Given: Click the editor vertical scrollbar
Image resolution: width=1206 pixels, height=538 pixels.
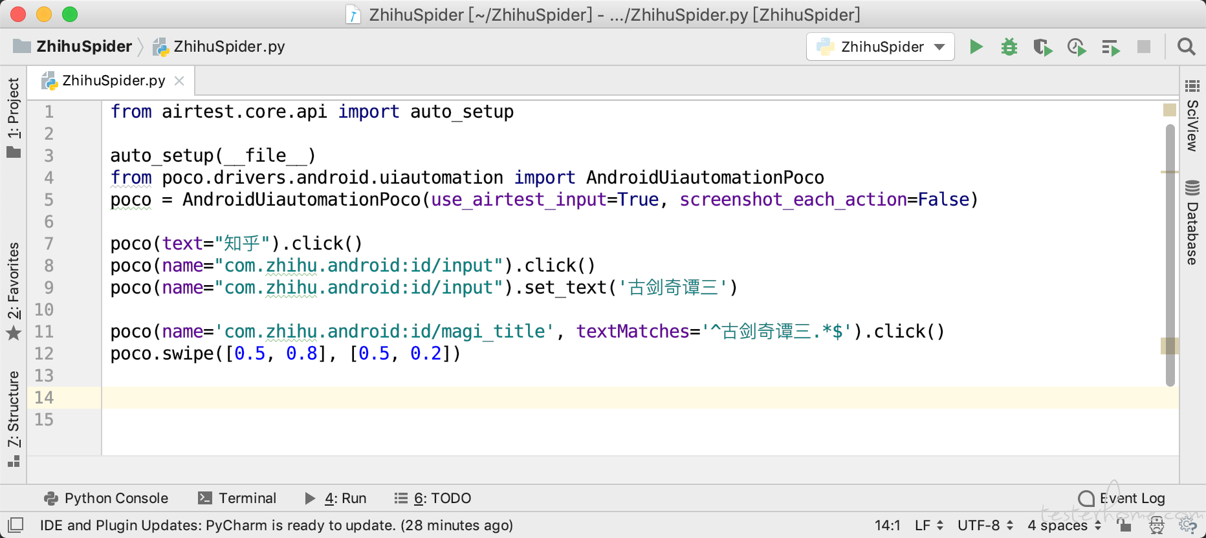Looking at the screenshot, I should tap(1170, 255).
